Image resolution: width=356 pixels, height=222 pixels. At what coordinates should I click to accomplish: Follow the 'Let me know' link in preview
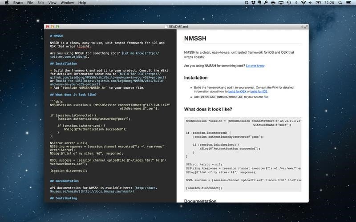coord(255,66)
